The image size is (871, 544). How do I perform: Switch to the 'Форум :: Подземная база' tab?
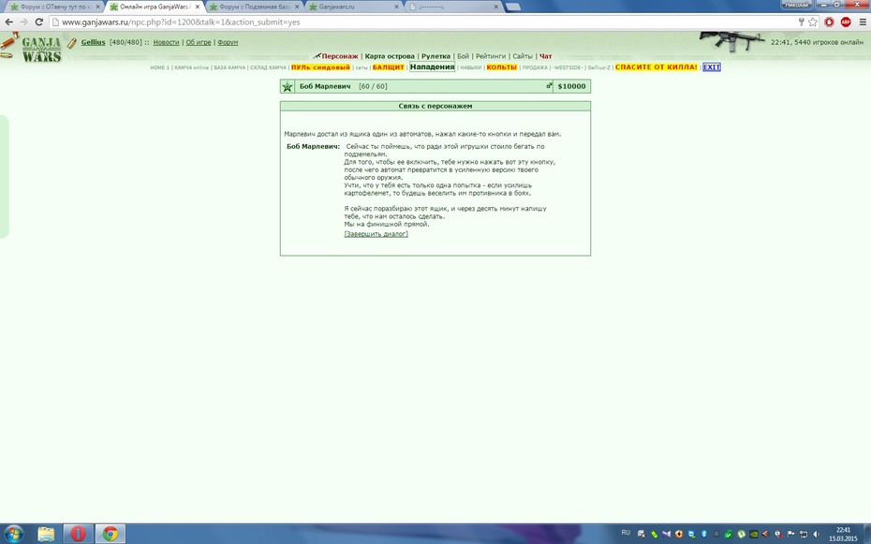[254, 7]
